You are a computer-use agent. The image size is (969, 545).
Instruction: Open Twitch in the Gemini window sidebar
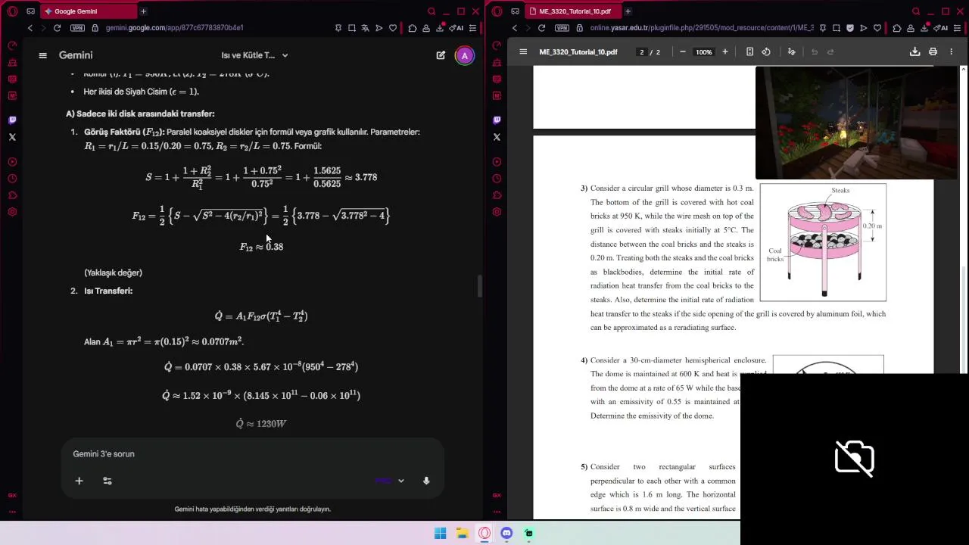[12, 120]
